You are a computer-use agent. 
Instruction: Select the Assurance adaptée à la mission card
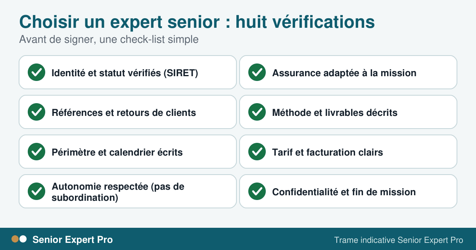[x=348, y=72]
